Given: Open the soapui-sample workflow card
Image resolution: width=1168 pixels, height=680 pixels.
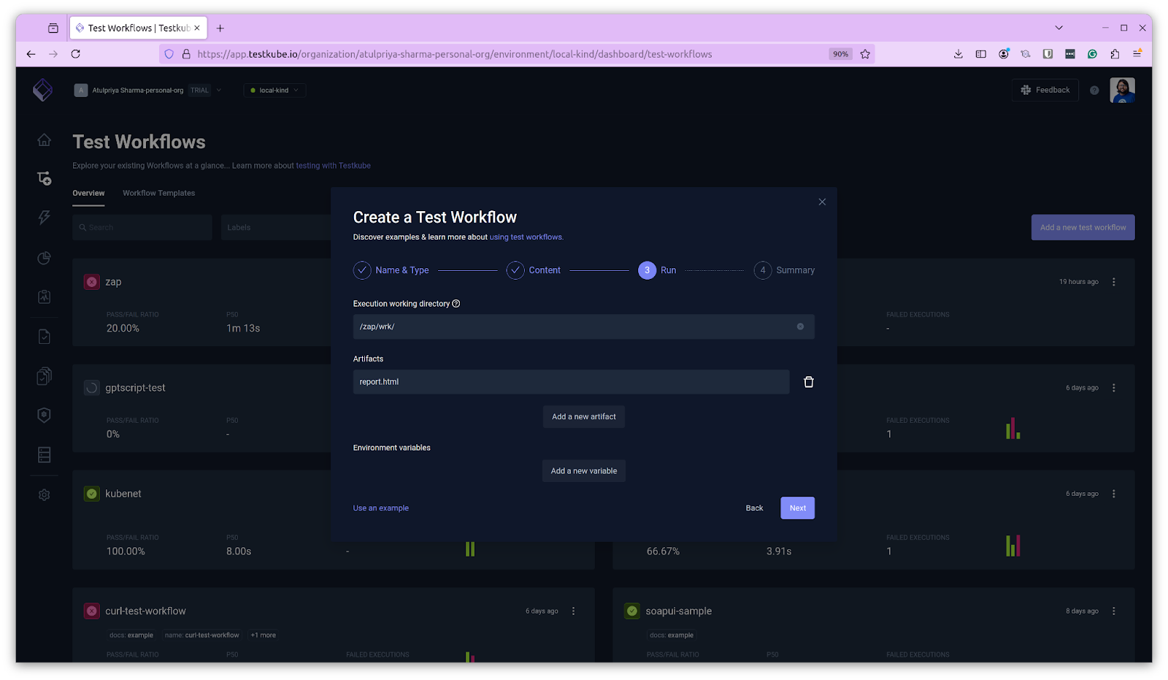Looking at the screenshot, I should (678, 611).
